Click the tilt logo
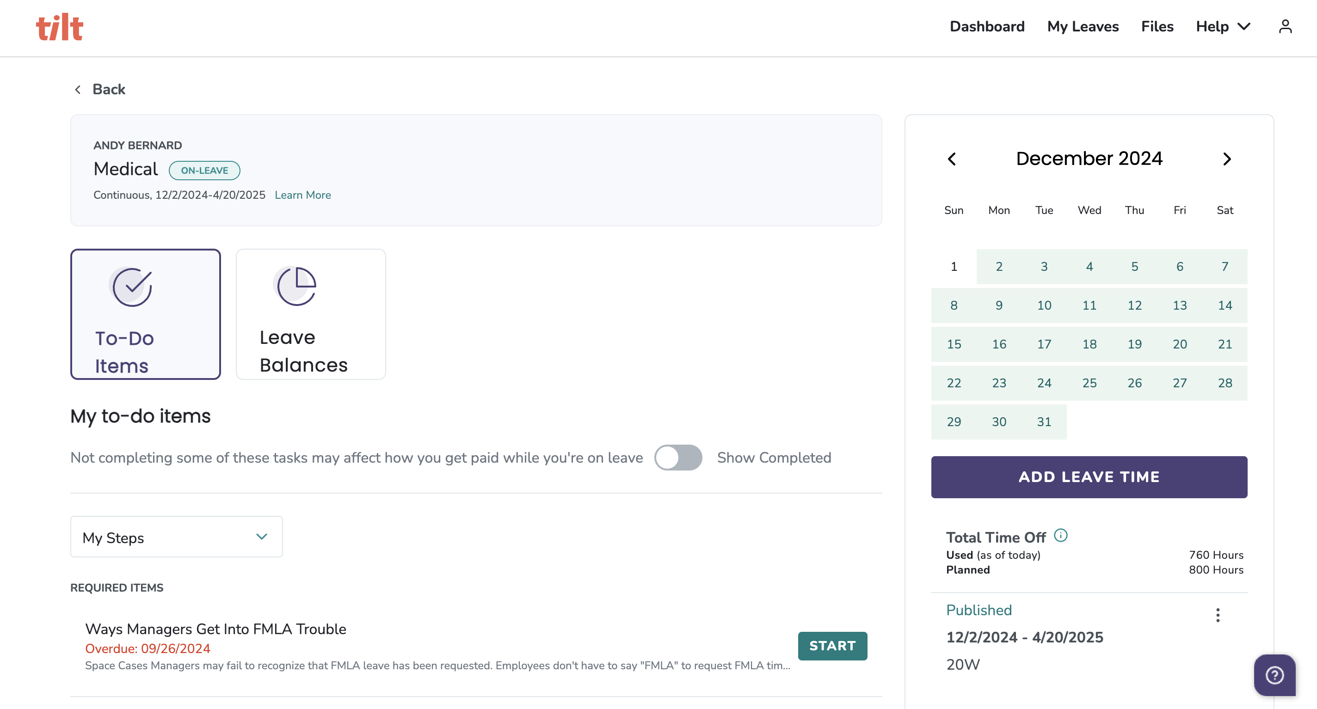This screenshot has width=1317, height=709. [59, 27]
